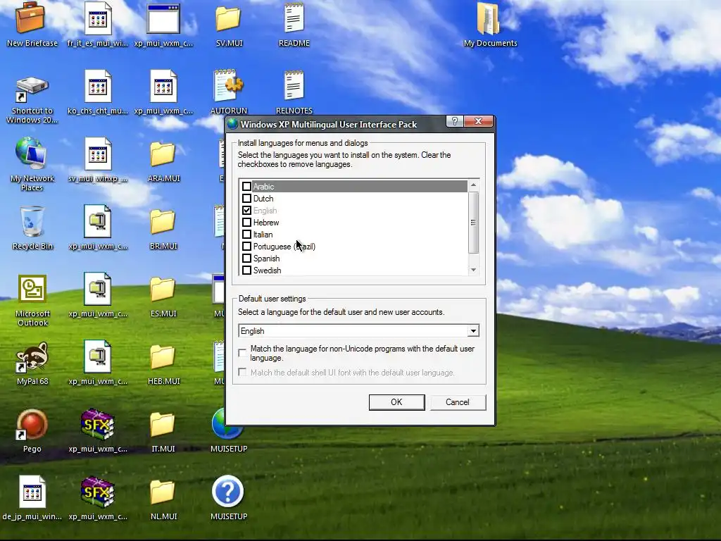The image size is (721, 541).
Task: Select the ES.MUI folder icon
Action: 163,289
